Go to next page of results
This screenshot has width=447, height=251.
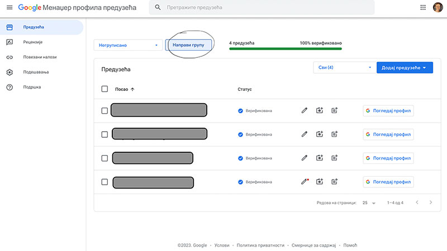coord(431,202)
